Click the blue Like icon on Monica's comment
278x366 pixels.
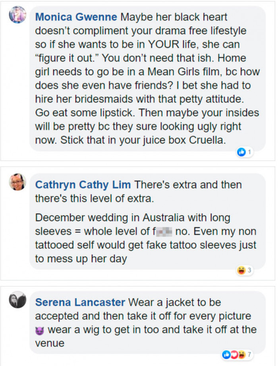tap(241, 152)
